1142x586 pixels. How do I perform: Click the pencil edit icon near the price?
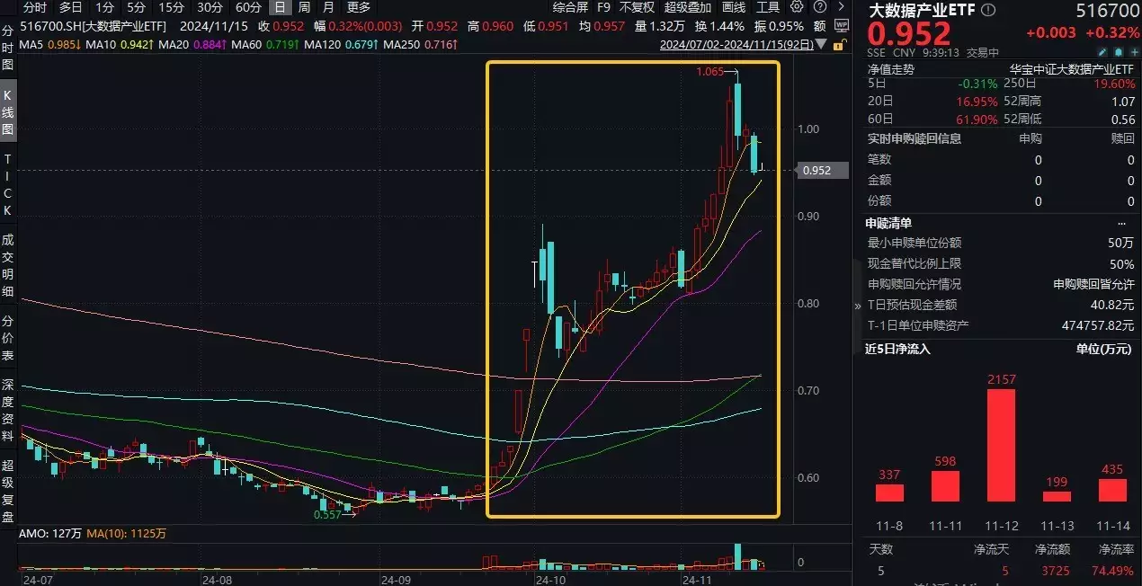pos(1102,52)
